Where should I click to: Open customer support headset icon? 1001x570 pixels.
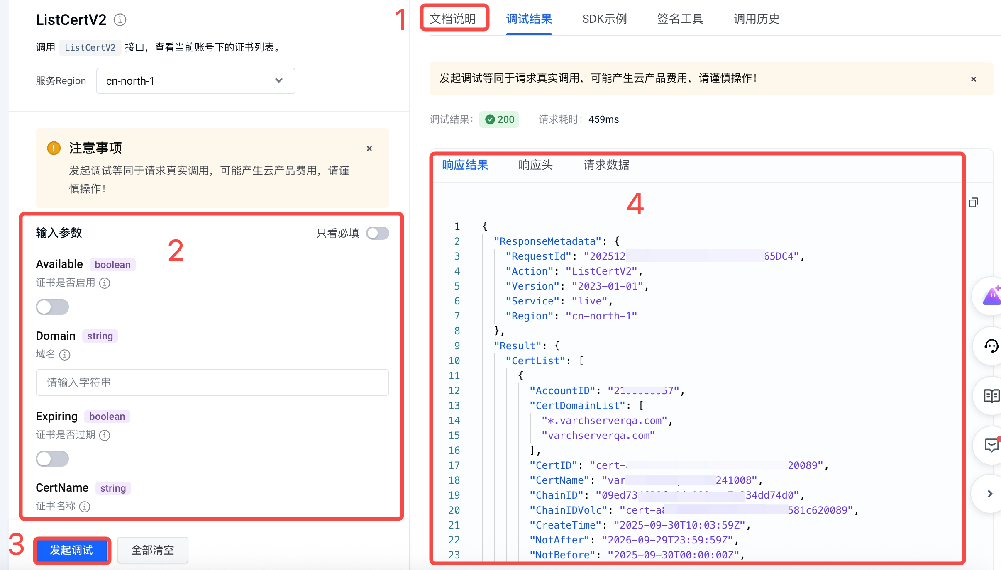point(991,346)
